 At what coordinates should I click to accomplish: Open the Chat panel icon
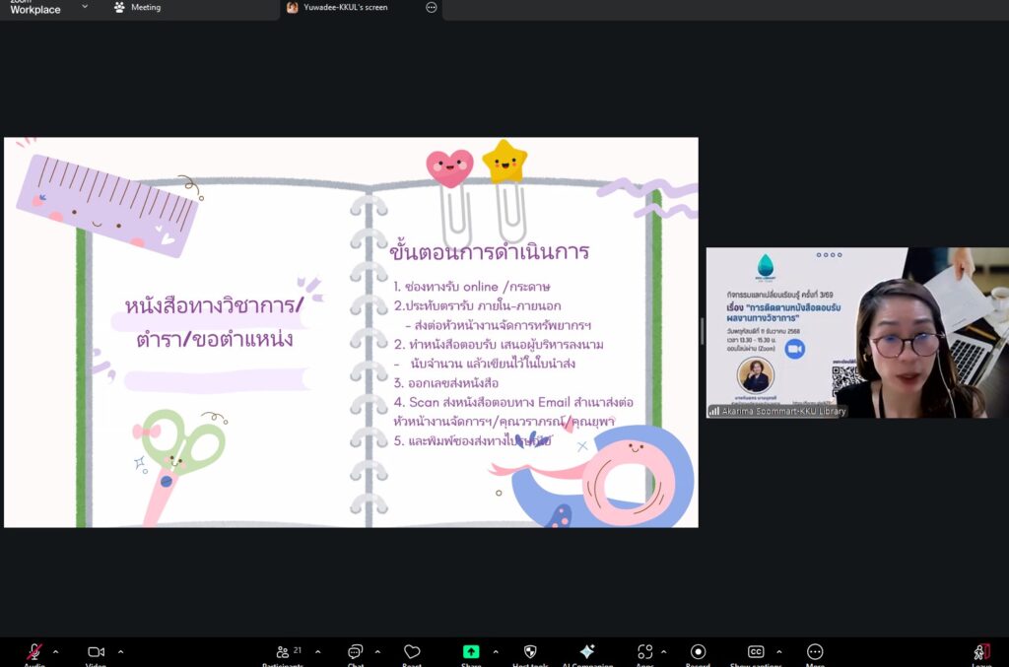click(355, 652)
